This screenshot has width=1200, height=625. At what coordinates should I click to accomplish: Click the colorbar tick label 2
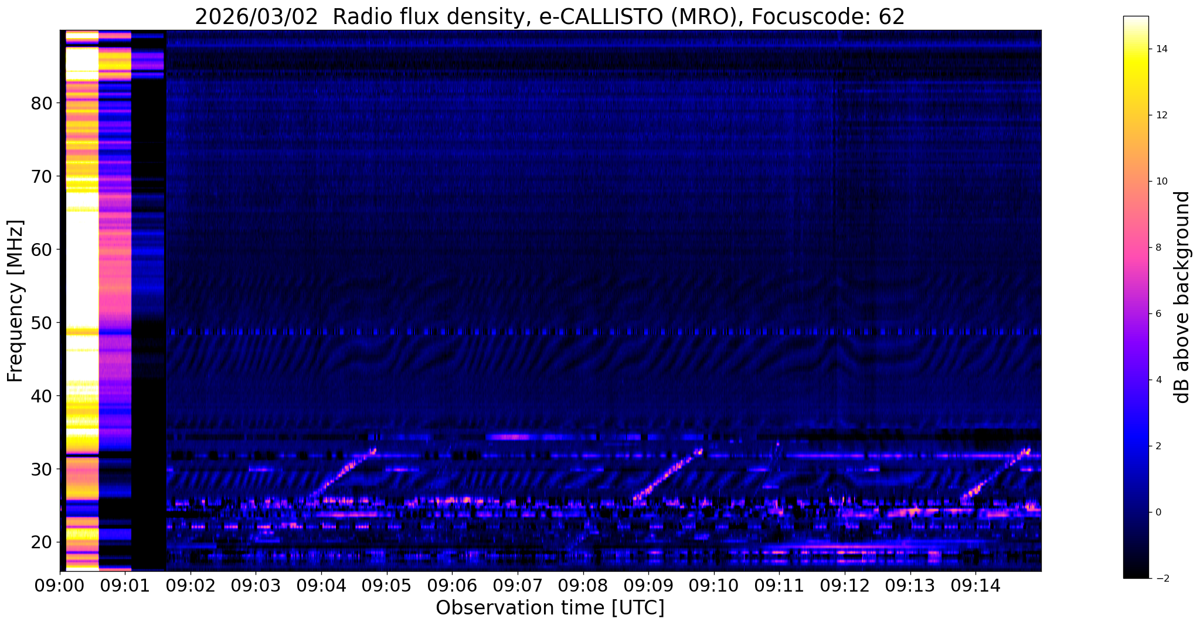pos(1158,446)
